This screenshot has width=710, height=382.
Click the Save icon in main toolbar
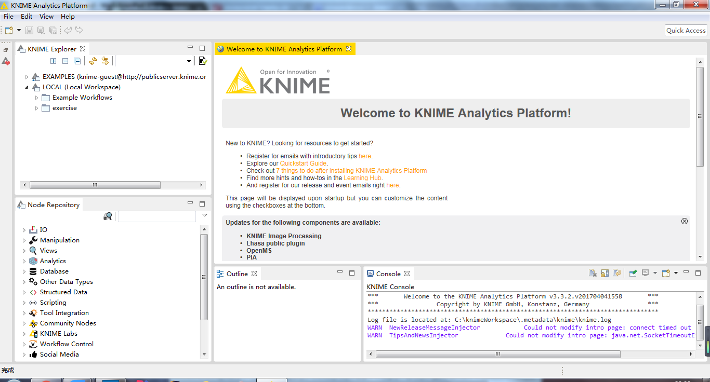[30, 31]
